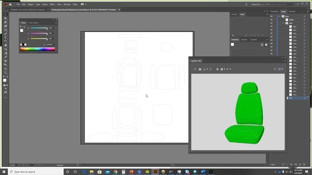Toggle visibility eye of top-level layer
The image size is (312, 175).
click(x=272, y=16)
